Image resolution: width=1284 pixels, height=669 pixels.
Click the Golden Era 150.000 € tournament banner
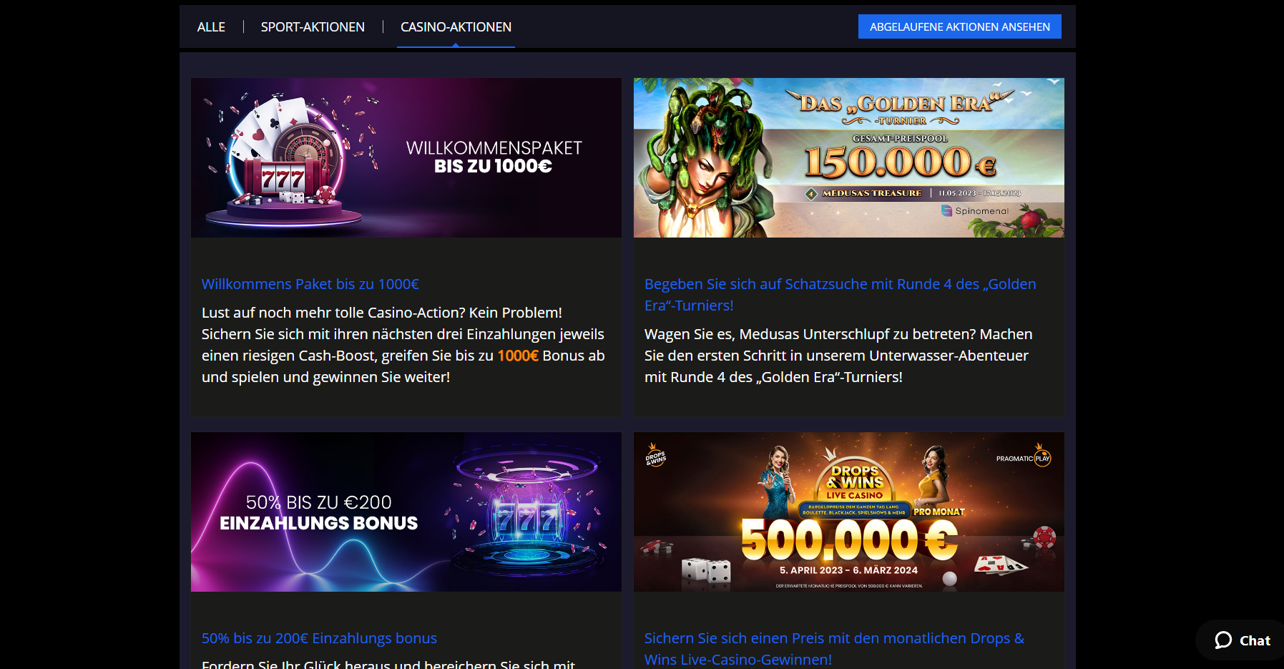(x=849, y=157)
